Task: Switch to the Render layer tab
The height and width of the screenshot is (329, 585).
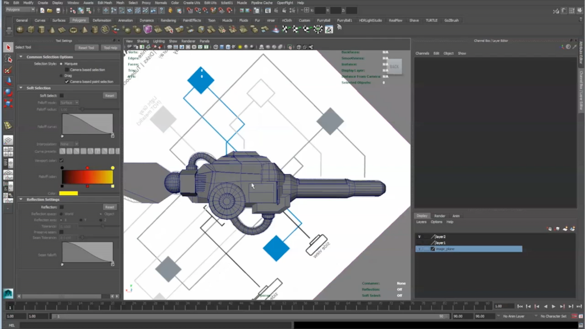Action: click(439, 216)
